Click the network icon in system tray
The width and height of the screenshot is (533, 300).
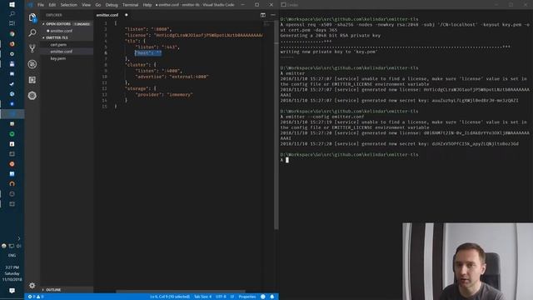(12, 246)
